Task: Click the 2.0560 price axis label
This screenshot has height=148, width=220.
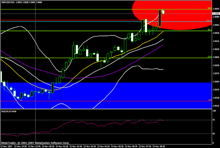Action: (x=216, y=82)
